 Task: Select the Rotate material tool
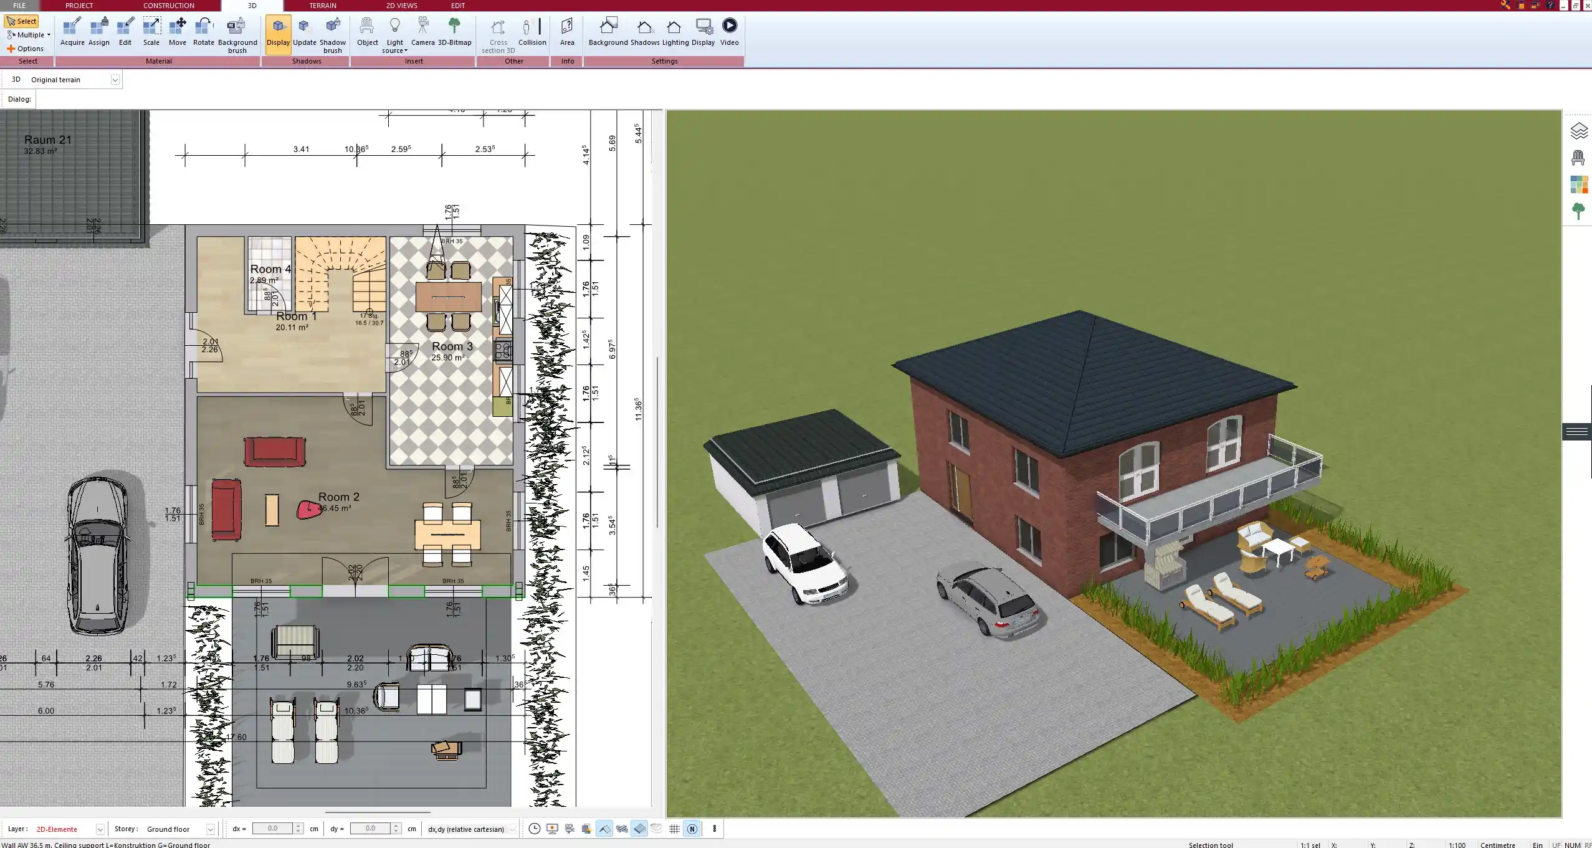click(203, 32)
